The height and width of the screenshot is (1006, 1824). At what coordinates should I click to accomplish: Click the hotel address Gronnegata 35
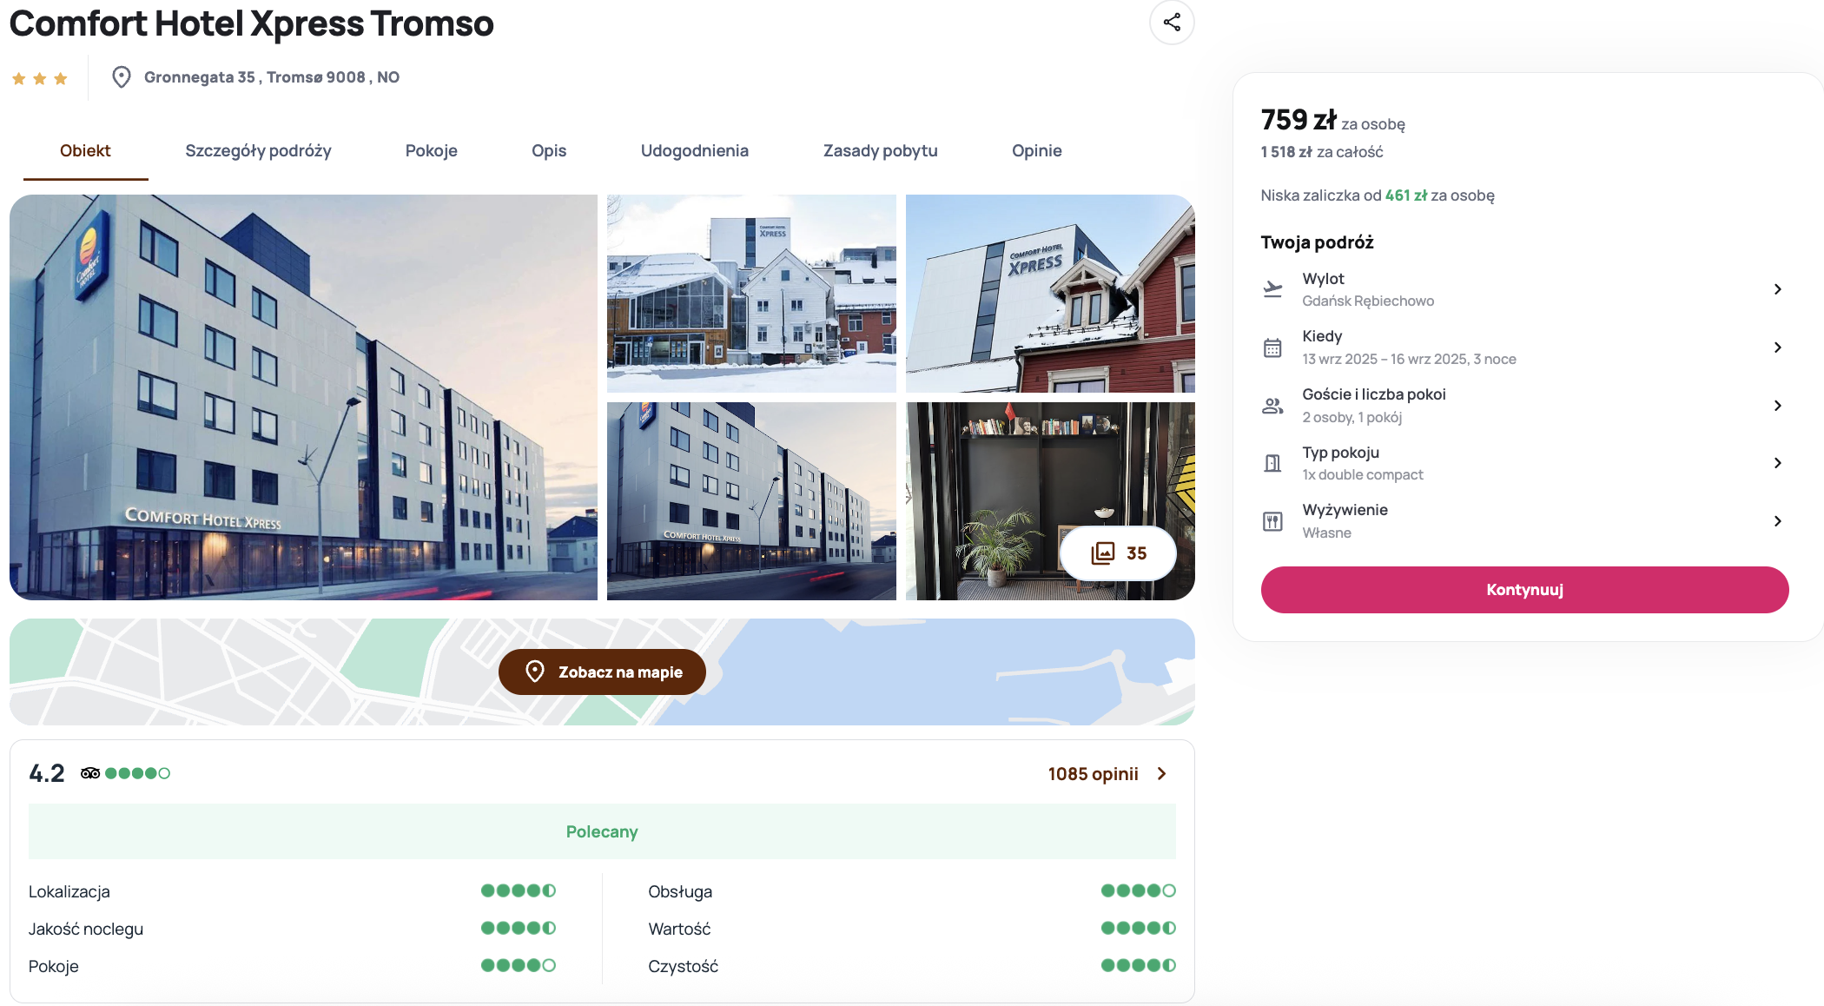[x=272, y=77]
